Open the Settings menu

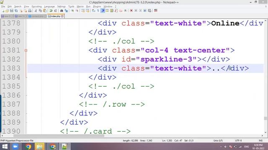click(x=62, y=7)
